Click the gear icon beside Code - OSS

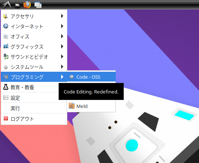tap(72, 77)
